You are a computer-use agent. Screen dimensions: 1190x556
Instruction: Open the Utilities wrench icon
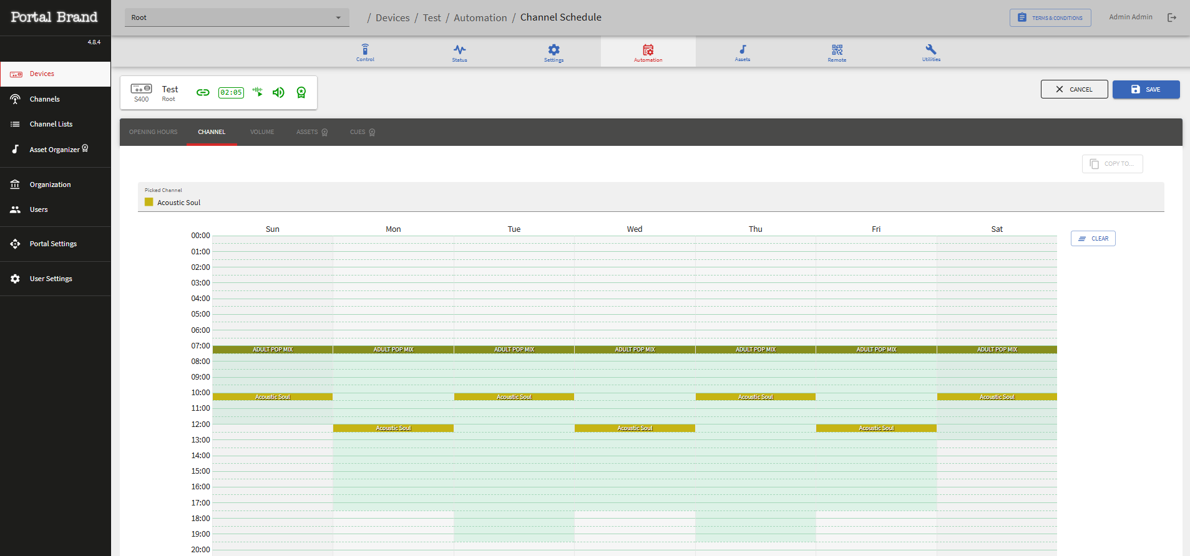pyautogui.click(x=931, y=49)
